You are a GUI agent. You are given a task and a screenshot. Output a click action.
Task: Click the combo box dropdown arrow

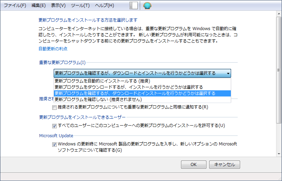228,73
